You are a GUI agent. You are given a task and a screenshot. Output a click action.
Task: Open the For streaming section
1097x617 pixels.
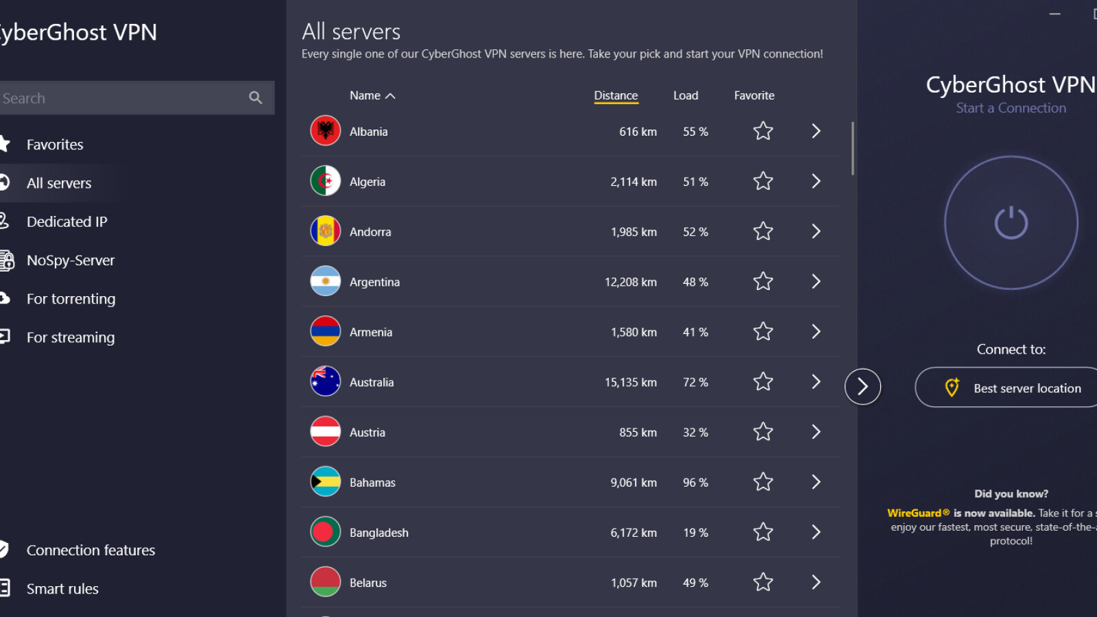coord(70,337)
